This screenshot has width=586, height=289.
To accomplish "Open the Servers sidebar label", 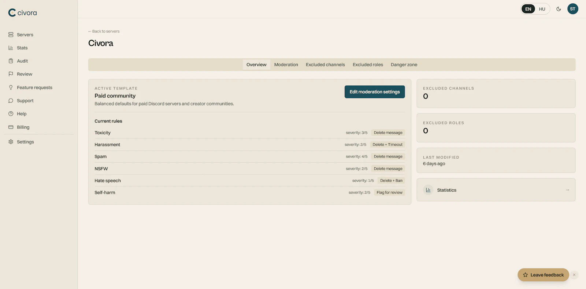I will click(25, 35).
